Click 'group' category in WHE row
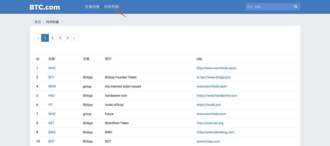 click(x=87, y=114)
